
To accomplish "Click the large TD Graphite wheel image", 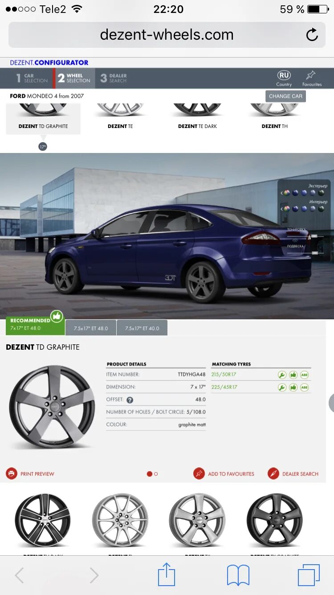I will click(x=52, y=407).
